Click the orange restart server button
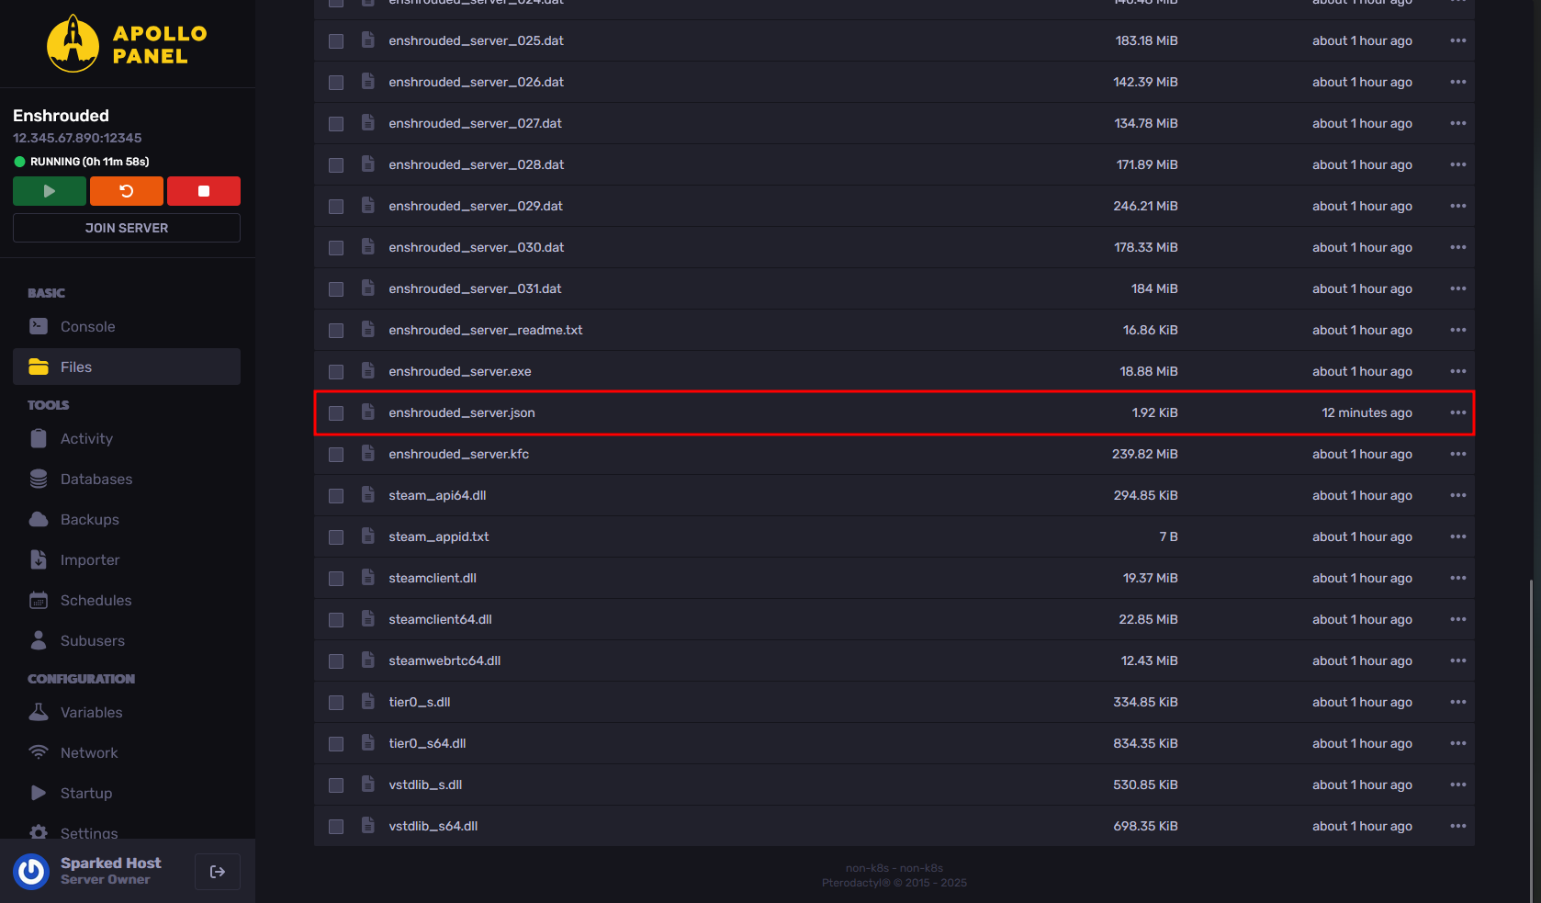Image resolution: width=1541 pixels, height=903 pixels. point(127,191)
